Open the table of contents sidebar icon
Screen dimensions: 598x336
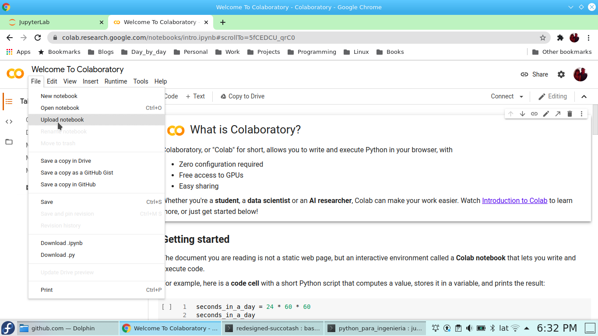[9, 101]
